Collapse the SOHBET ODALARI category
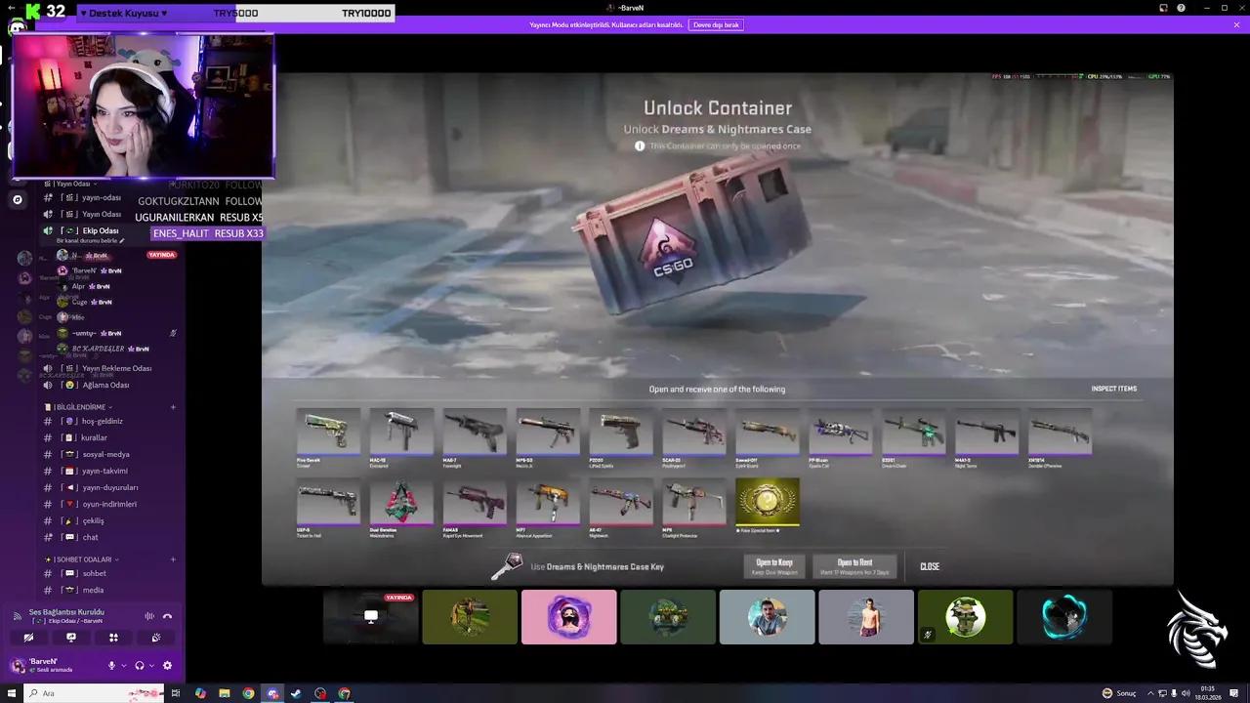This screenshot has width=1250, height=703. [116, 558]
